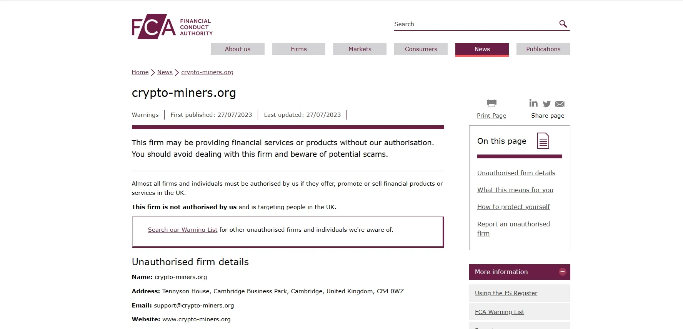
Task: Open Using the FS Register link
Action: pyautogui.click(x=506, y=293)
